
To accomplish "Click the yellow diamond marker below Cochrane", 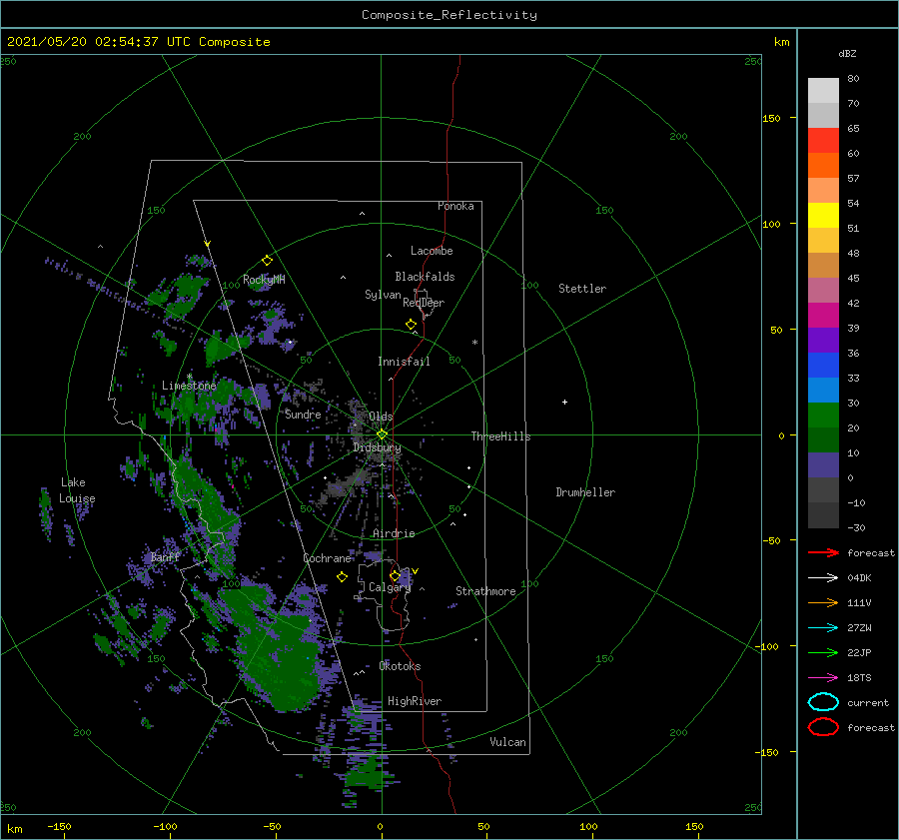I will pos(342,577).
